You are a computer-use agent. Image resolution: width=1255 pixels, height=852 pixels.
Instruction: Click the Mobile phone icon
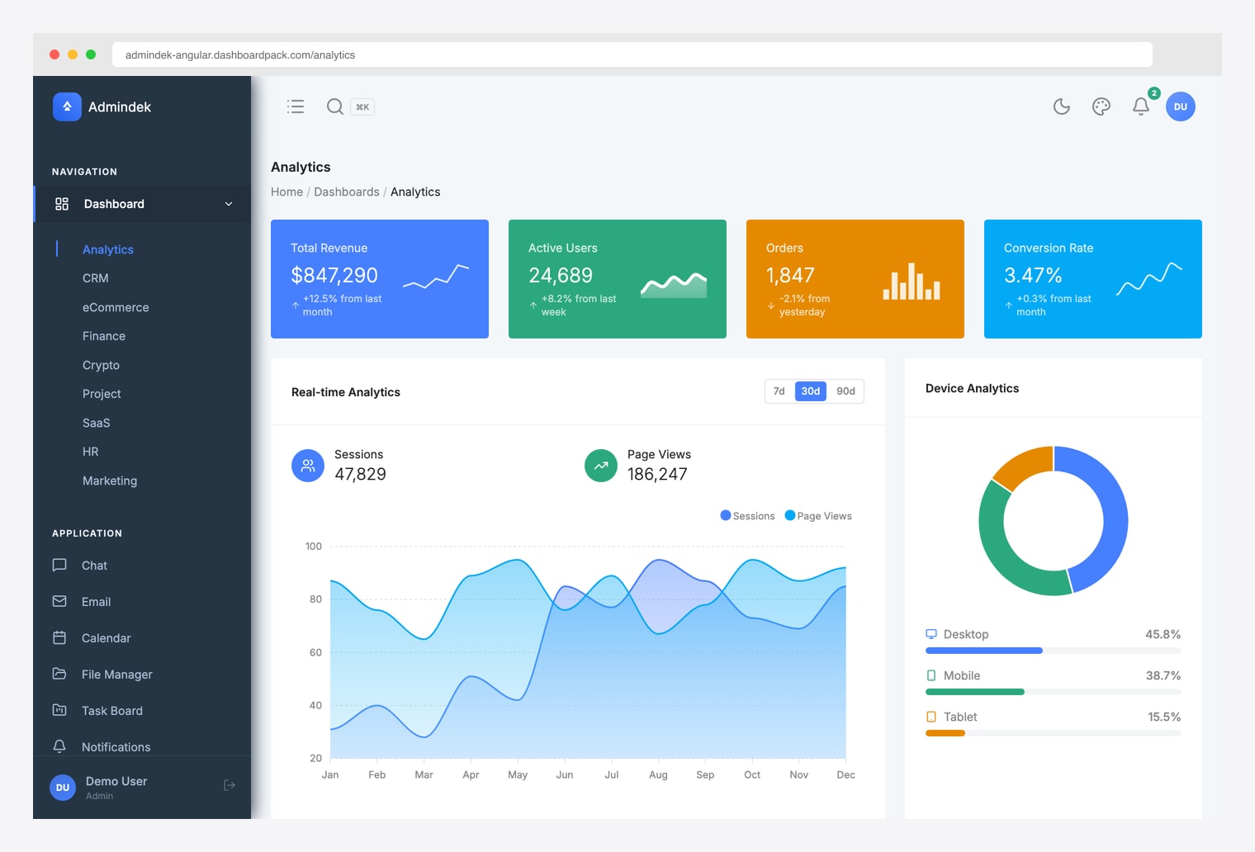931,675
